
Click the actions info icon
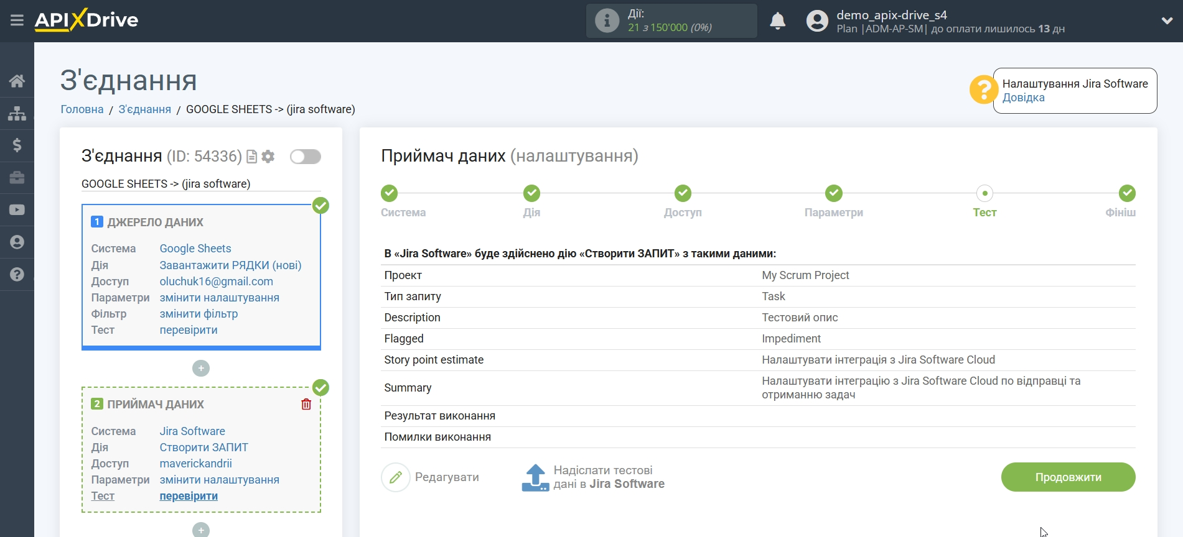(x=607, y=21)
